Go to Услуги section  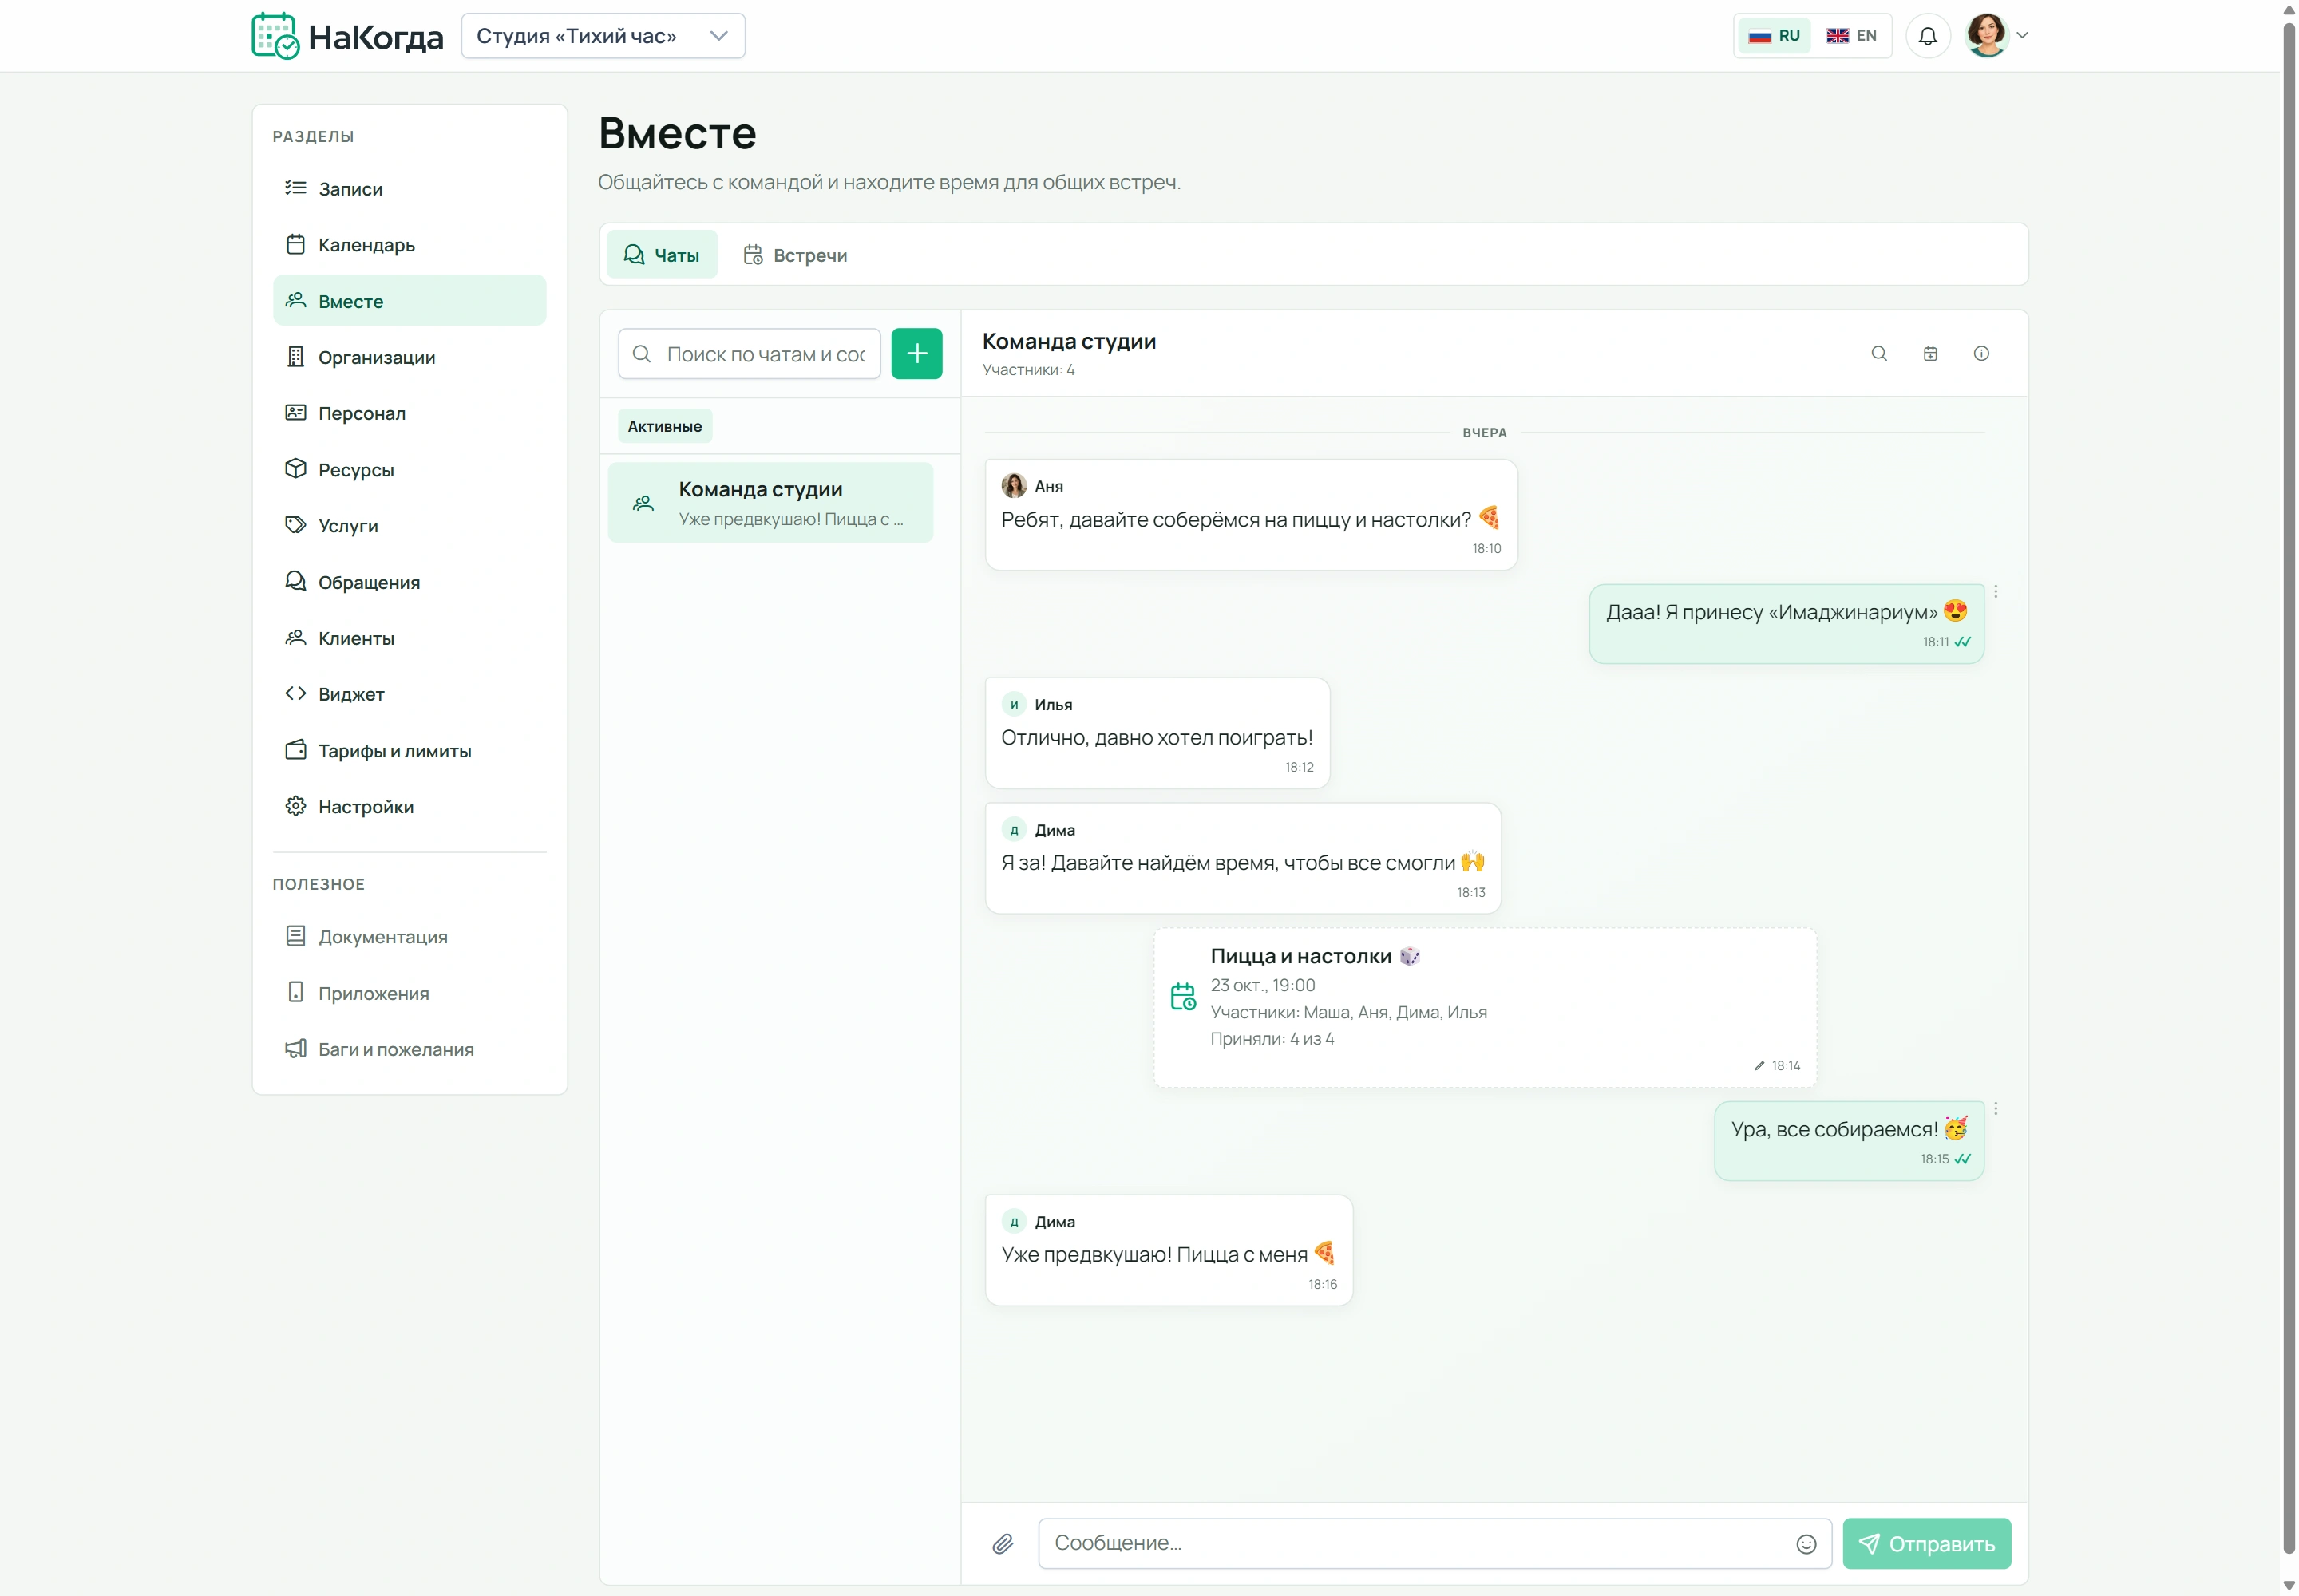pyautogui.click(x=410, y=526)
